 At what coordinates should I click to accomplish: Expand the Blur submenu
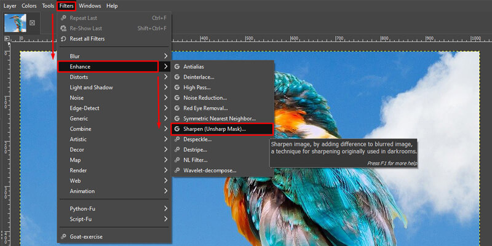(x=114, y=56)
